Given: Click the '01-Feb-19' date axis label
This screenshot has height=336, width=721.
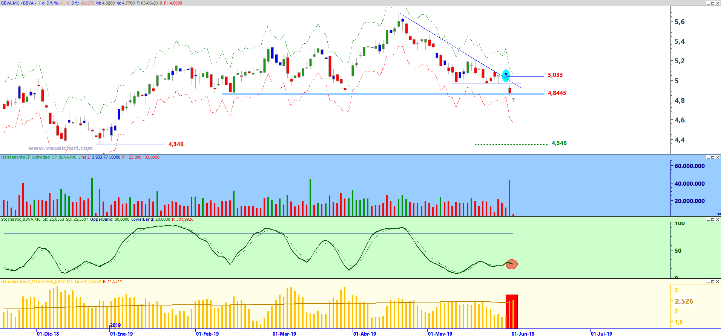Looking at the screenshot, I should click(207, 334).
